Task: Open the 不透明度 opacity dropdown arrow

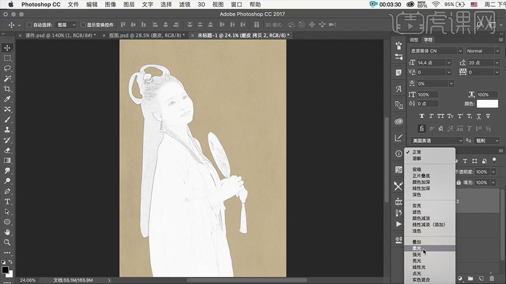Action: pyautogui.click(x=493, y=172)
